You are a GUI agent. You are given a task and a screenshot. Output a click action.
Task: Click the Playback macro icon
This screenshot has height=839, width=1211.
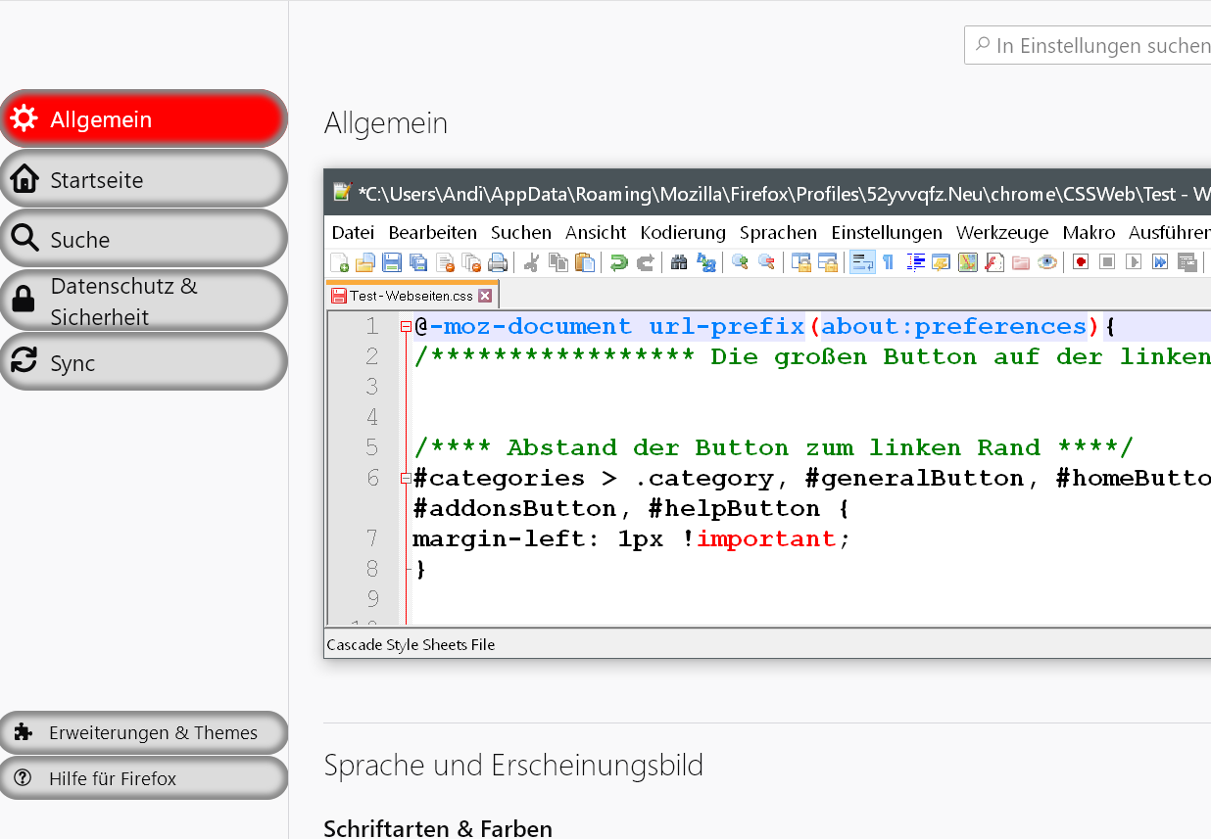pyautogui.click(x=1134, y=261)
